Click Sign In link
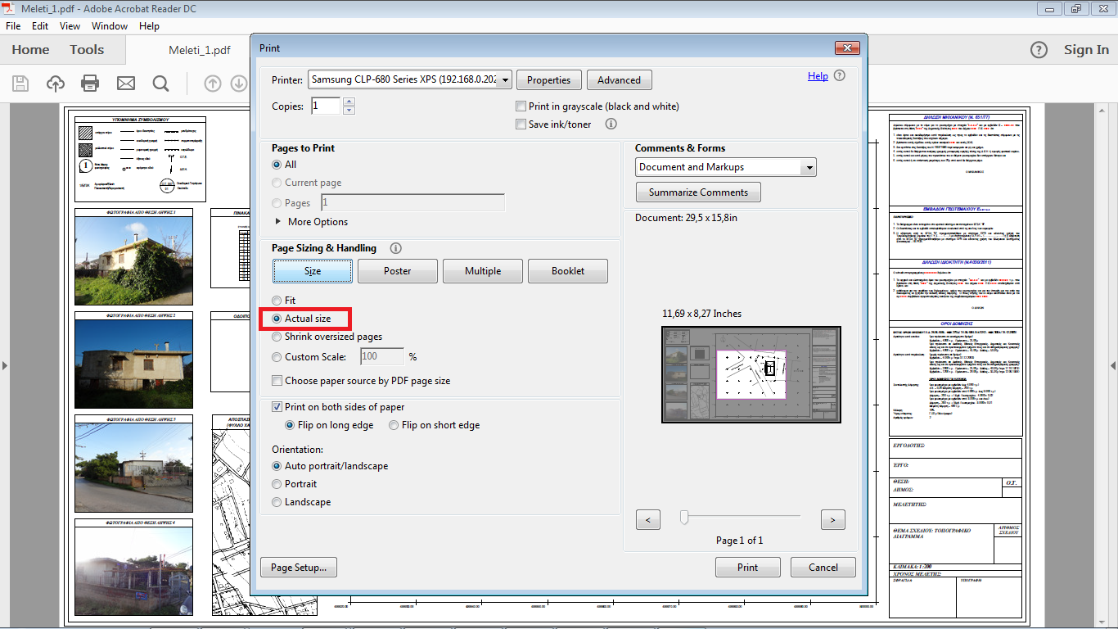This screenshot has width=1118, height=629. point(1086,50)
